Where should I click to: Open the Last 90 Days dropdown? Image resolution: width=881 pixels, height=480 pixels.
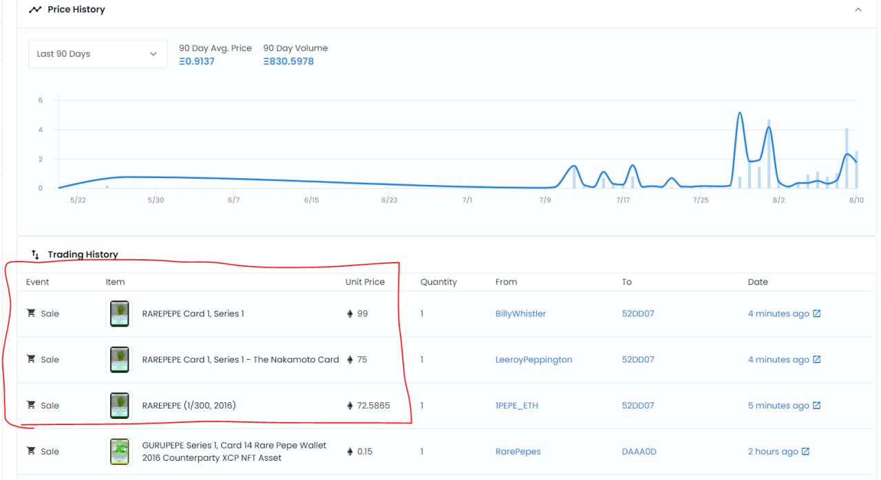coord(97,54)
